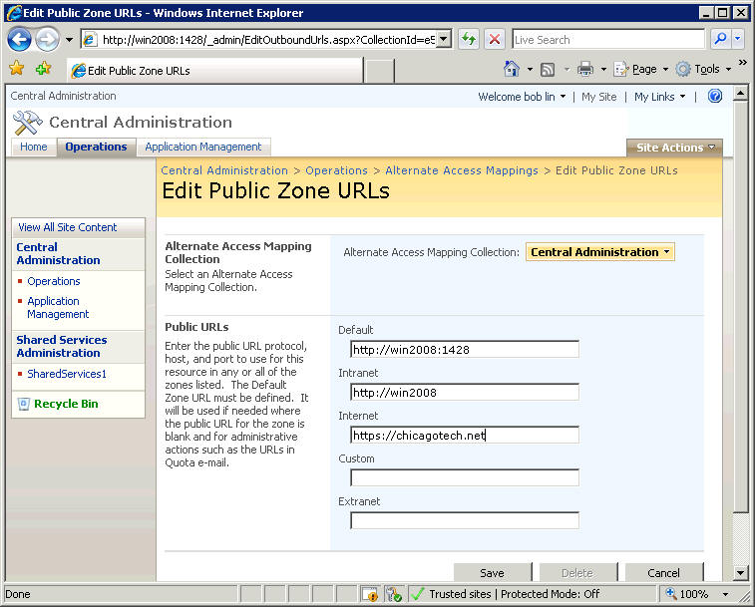This screenshot has height=607, width=755.
Task: Click the RSS feeds icon
Action: [548, 70]
